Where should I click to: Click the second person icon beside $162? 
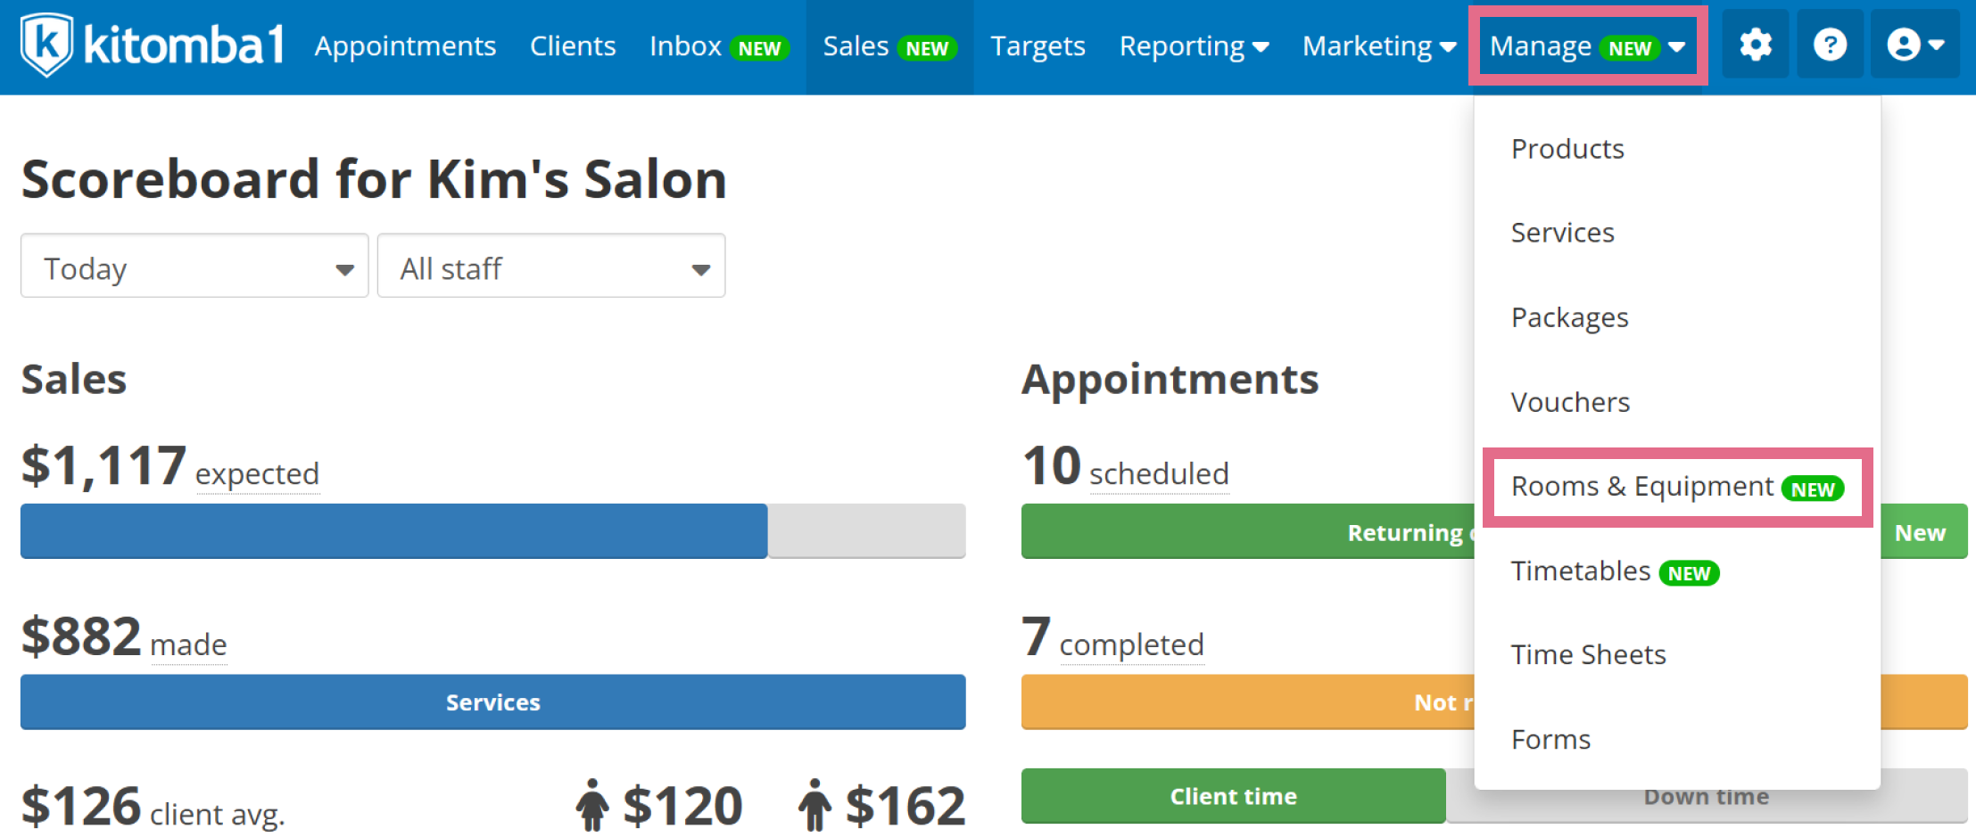pos(814,805)
